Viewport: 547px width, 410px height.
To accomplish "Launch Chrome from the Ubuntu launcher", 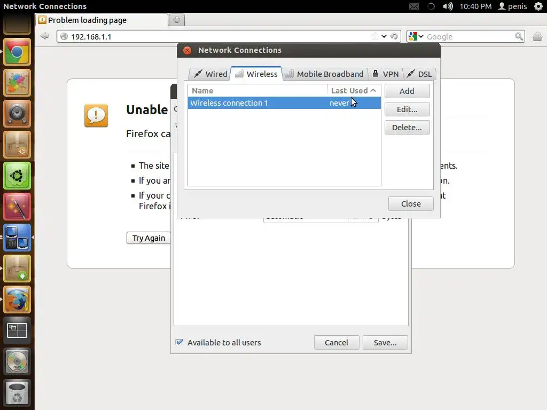I will pos(17,52).
